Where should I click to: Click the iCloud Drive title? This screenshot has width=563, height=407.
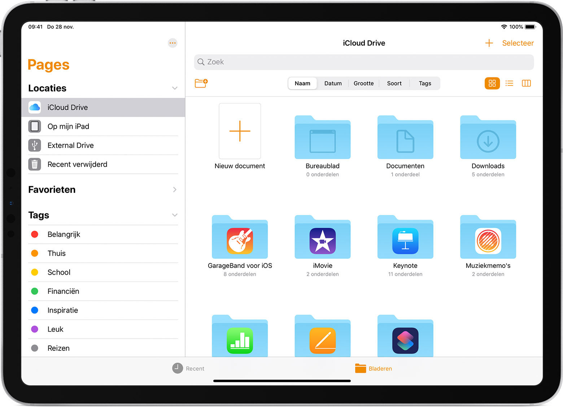364,43
